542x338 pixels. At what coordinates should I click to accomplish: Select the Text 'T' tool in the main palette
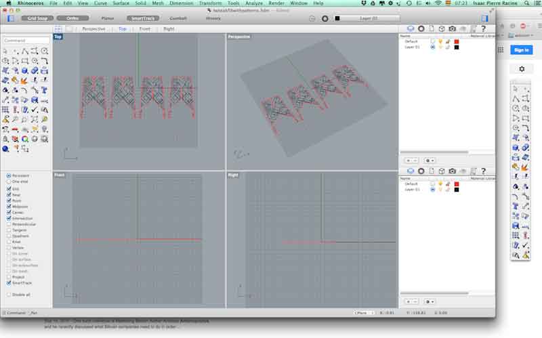44,90
